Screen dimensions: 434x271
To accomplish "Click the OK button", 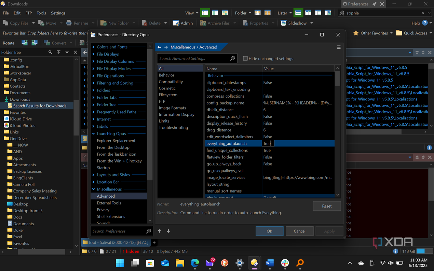I will click(x=269, y=231).
